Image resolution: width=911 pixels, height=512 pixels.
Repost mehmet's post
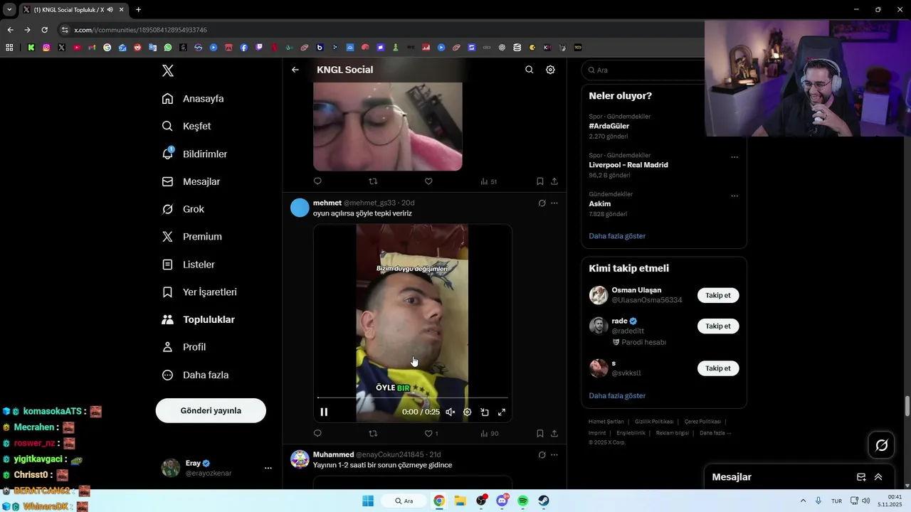(x=373, y=433)
